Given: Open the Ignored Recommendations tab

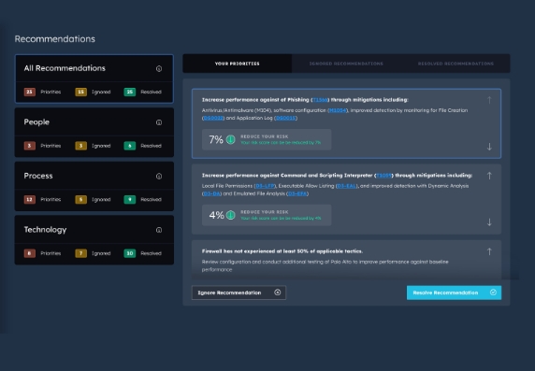Looking at the screenshot, I should tap(346, 64).
